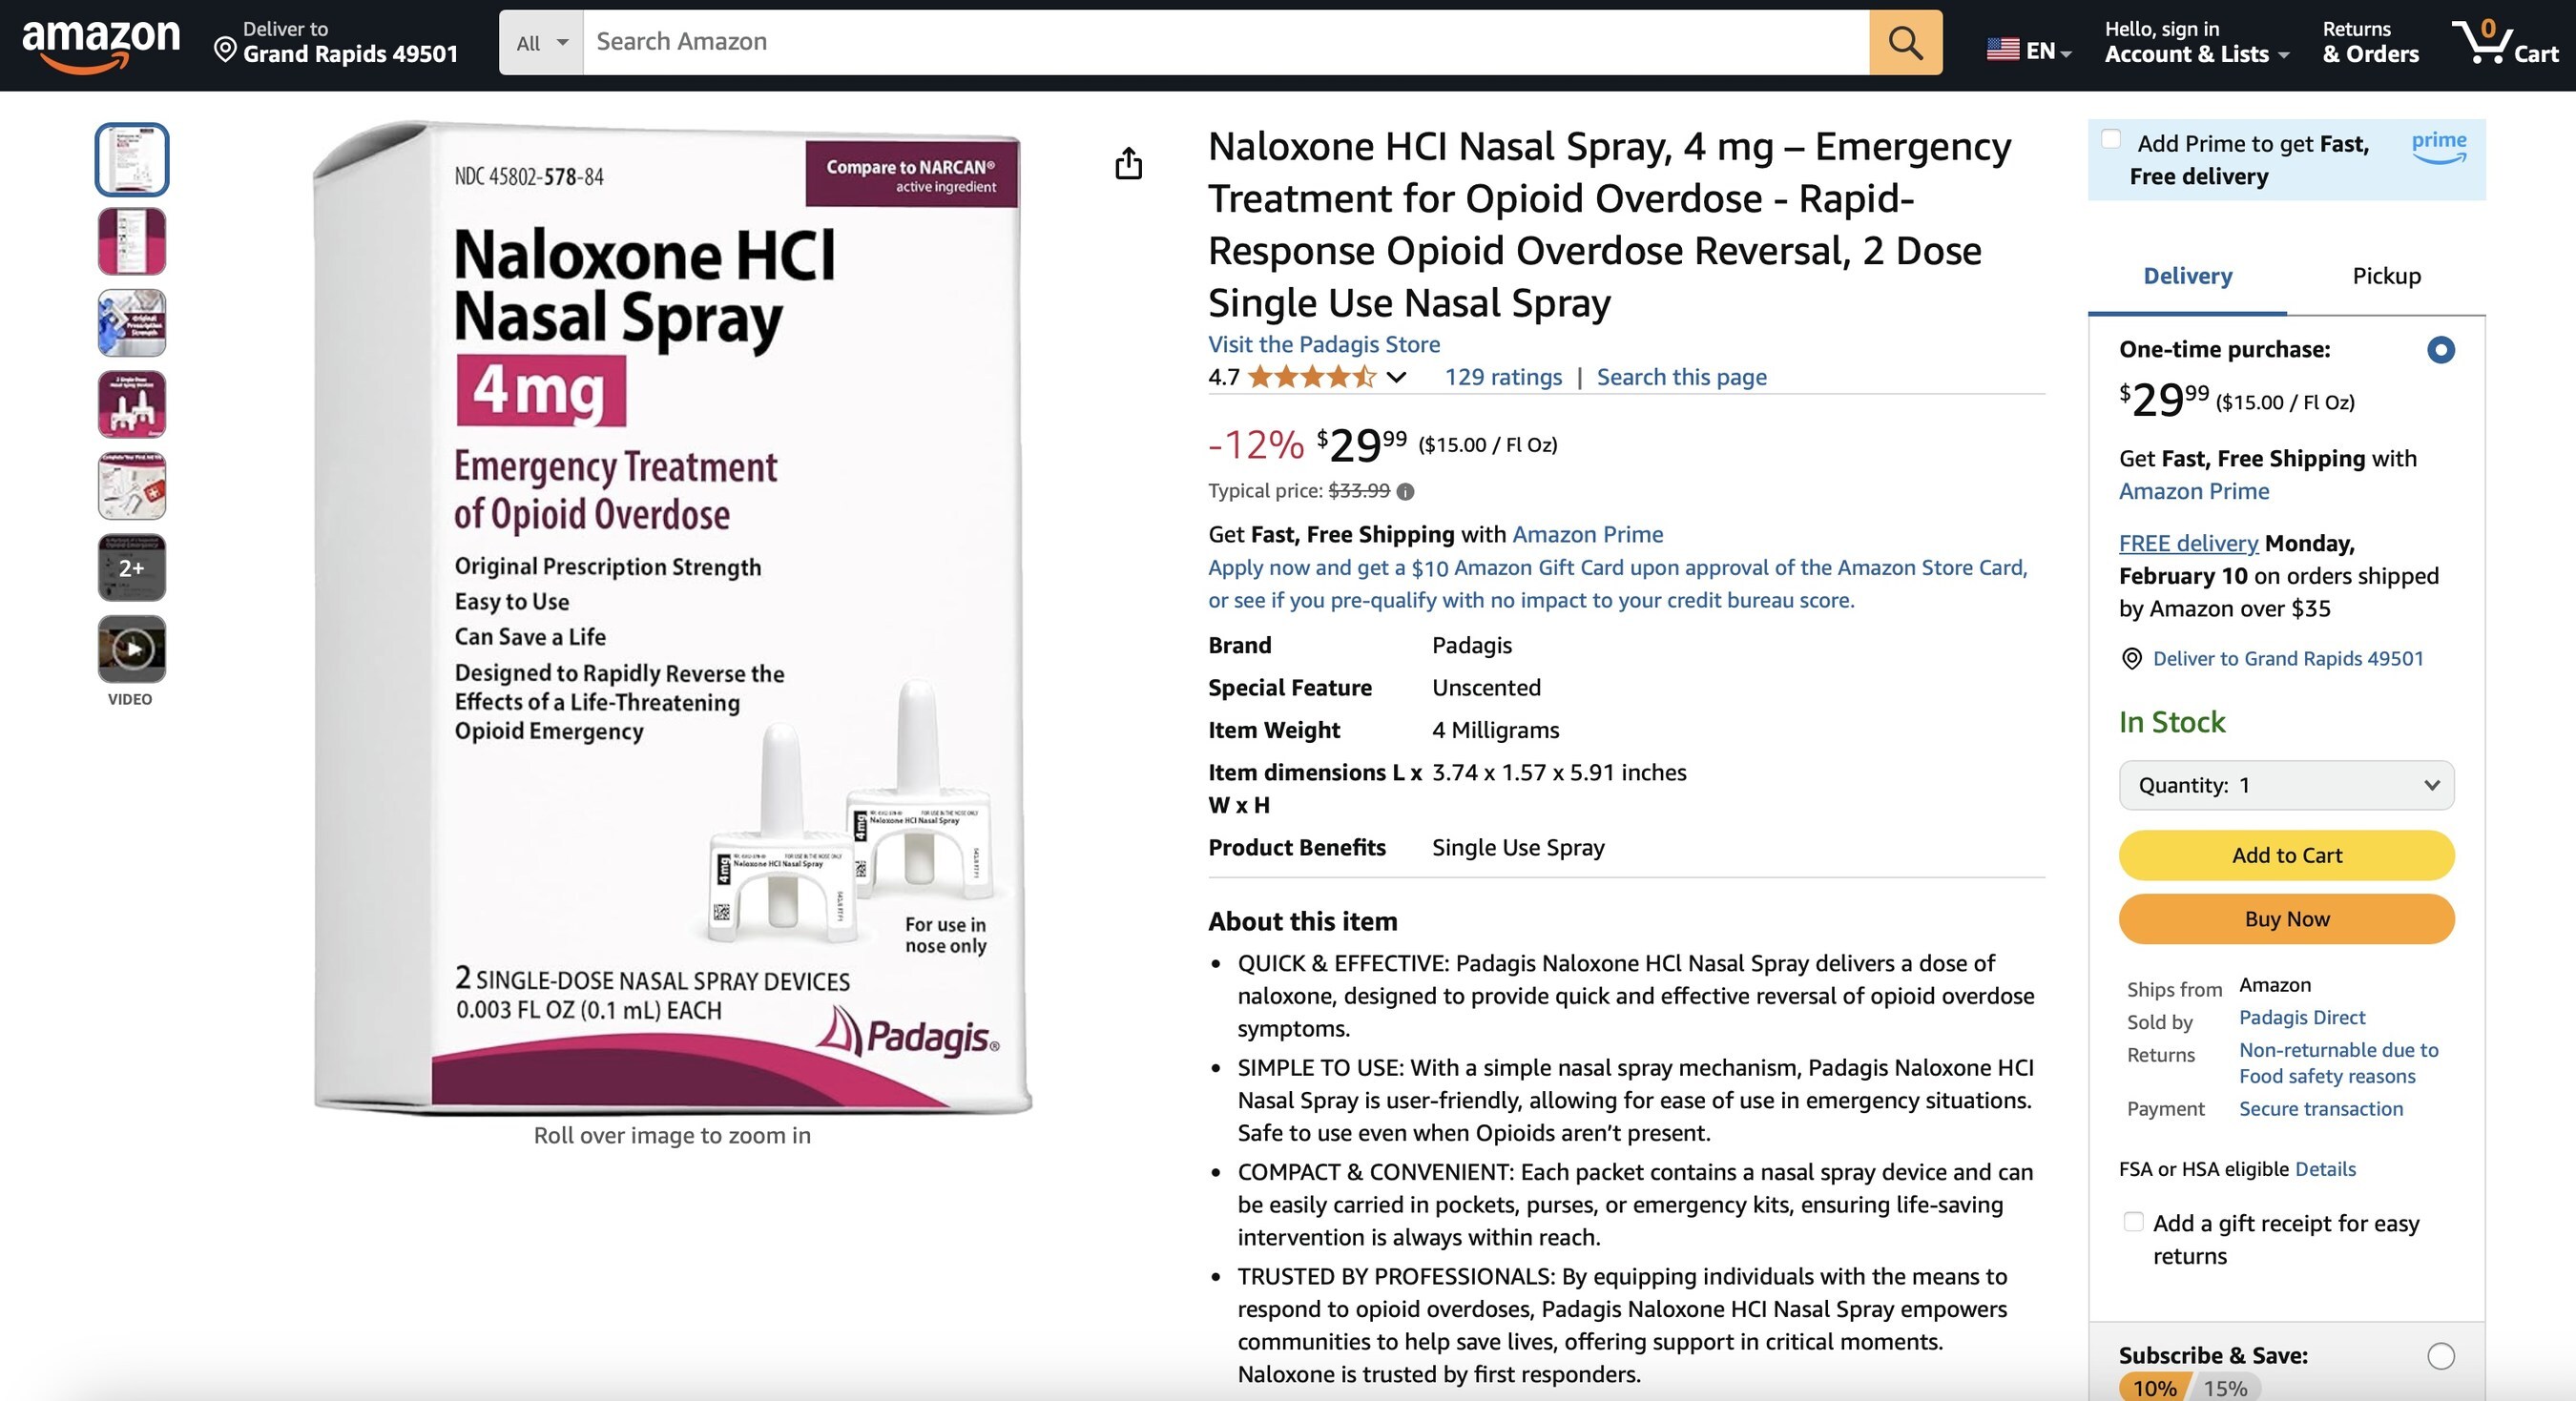Select the 15% Subscribe & Save option
This screenshot has height=1401, width=2576.
[2225, 1388]
